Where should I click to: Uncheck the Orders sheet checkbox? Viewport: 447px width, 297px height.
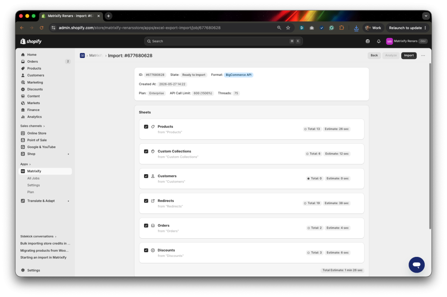[146, 226]
